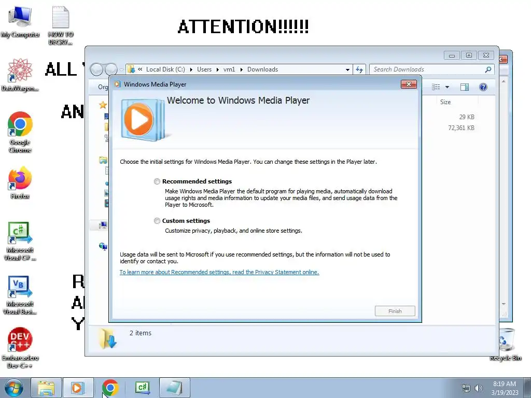Click Downloads in the address breadcrumb
531x398 pixels.
[x=262, y=69]
